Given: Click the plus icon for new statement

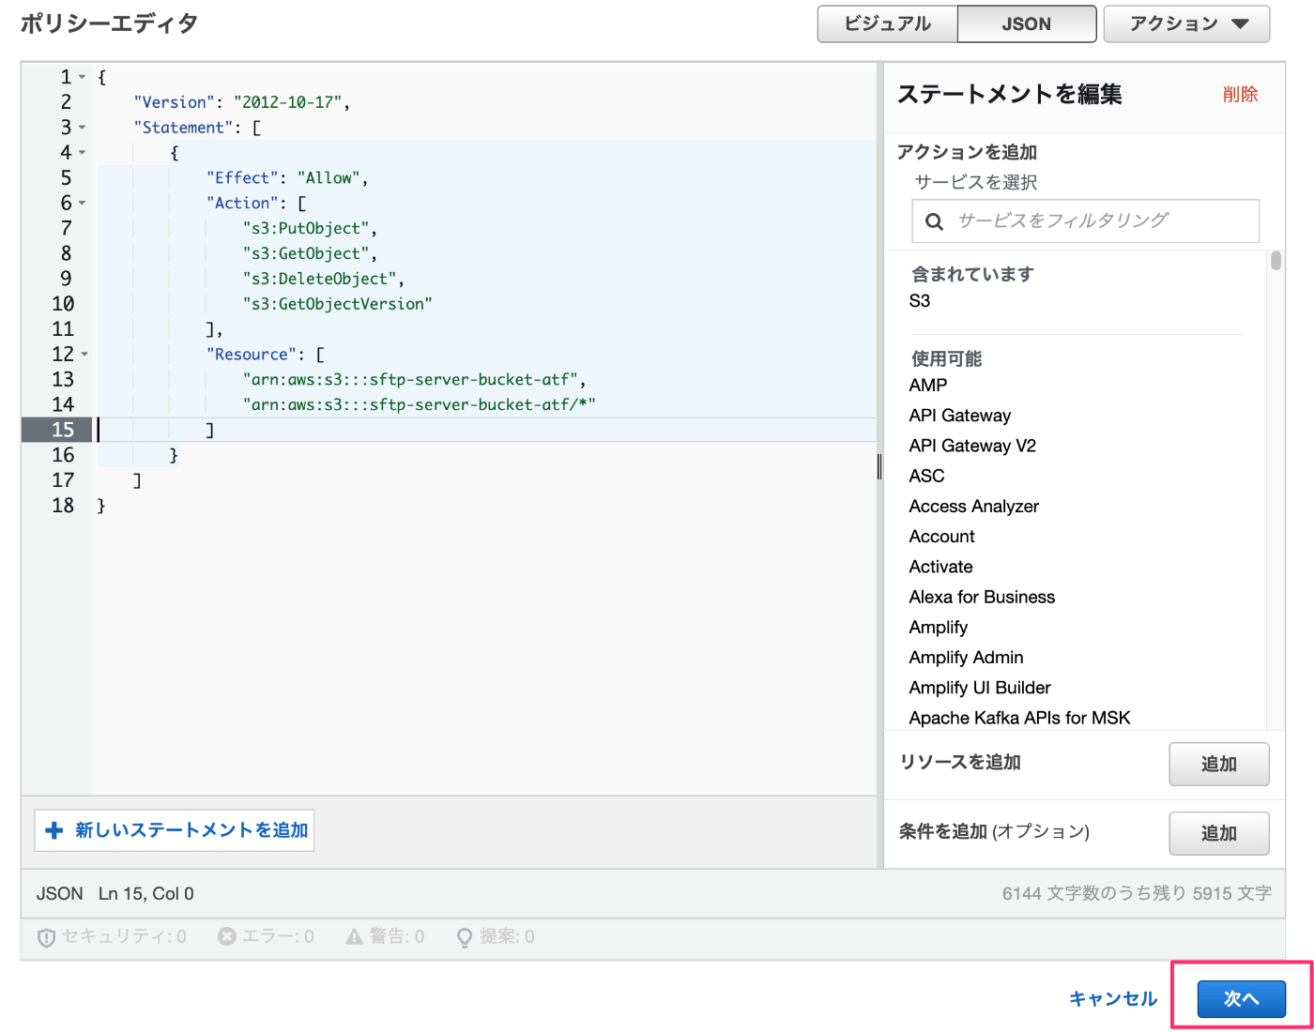Looking at the screenshot, I should click(54, 830).
